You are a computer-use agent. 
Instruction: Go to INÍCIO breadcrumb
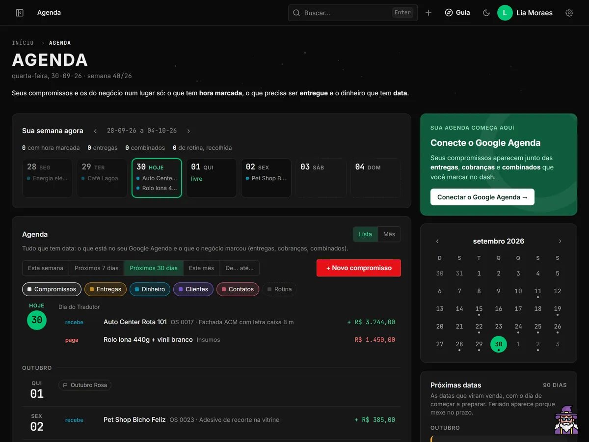pyautogui.click(x=23, y=43)
